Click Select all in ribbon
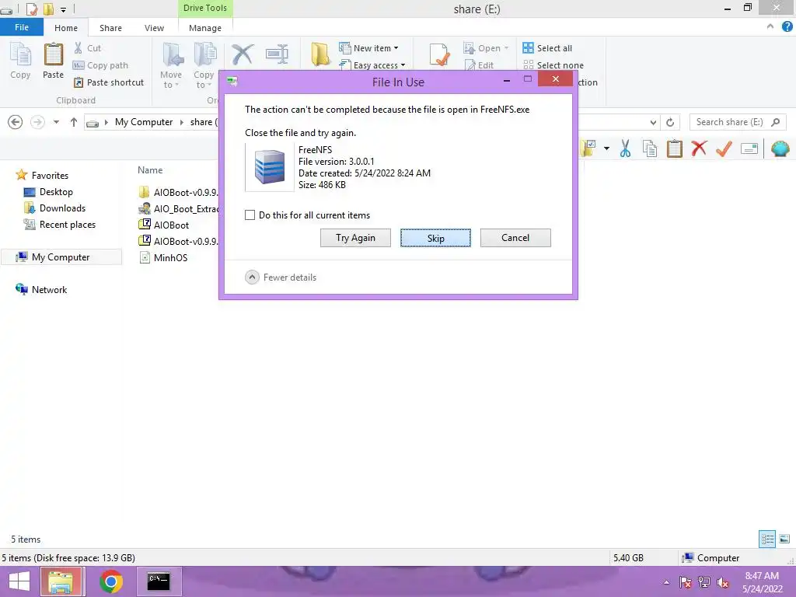The image size is (796, 597). coord(547,48)
